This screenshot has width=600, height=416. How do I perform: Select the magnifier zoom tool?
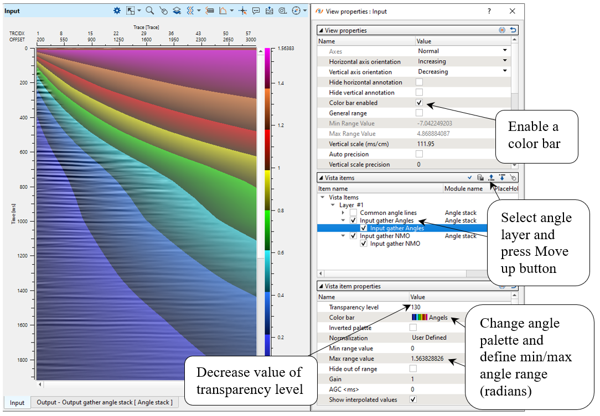pyautogui.click(x=150, y=10)
